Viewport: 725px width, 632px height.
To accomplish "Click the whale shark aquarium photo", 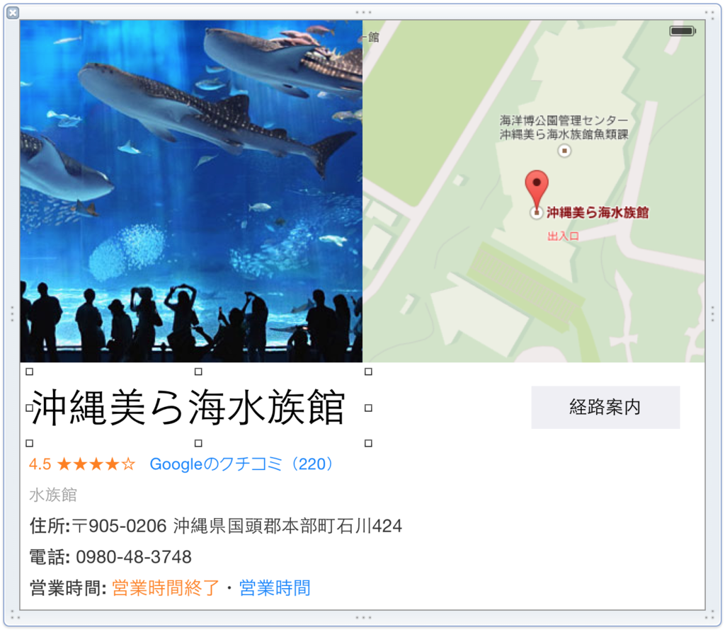I will tap(191, 191).
